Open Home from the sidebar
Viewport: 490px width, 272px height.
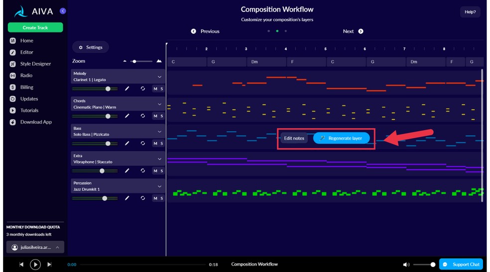pyautogui.click(x=26, y=41)
